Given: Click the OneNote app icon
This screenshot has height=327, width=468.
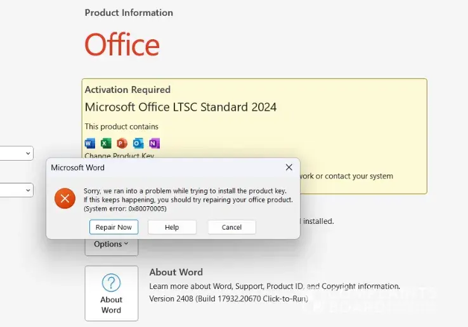Looking at the screenshot, I should point(154,143).
